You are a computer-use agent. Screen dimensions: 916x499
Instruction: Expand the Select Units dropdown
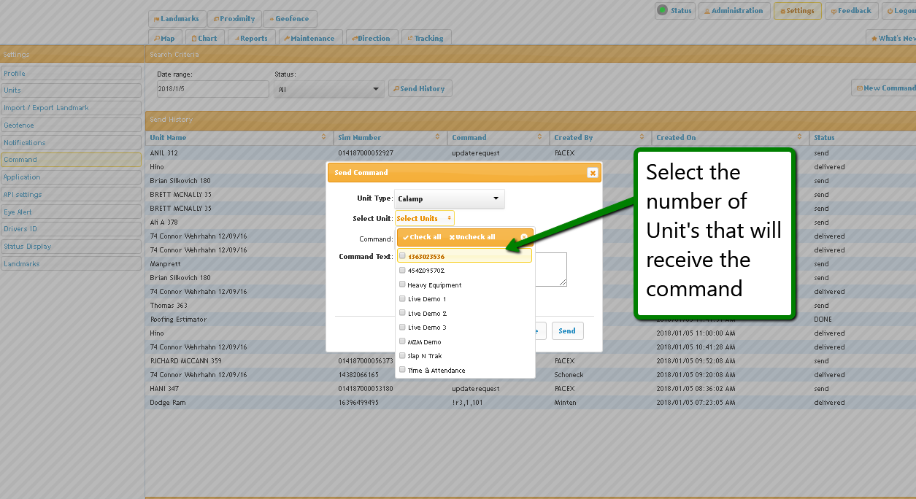point(424,218)
